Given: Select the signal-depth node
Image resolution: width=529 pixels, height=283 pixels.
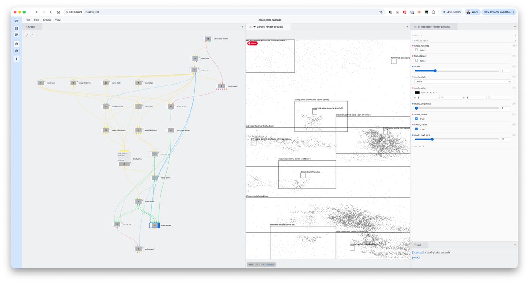Looking at the screenshot, I should point(106,83).
